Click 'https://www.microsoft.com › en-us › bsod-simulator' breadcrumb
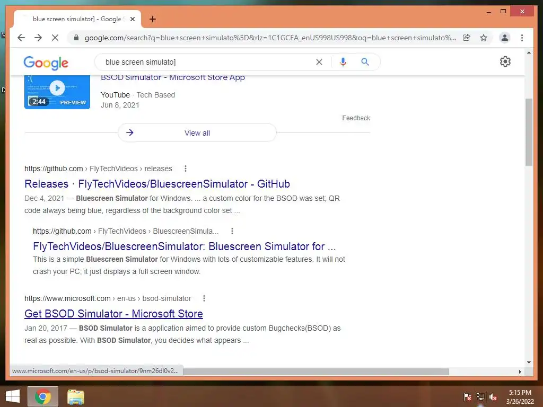This screenshot has width=543, height=407. (x=108, y=298)
